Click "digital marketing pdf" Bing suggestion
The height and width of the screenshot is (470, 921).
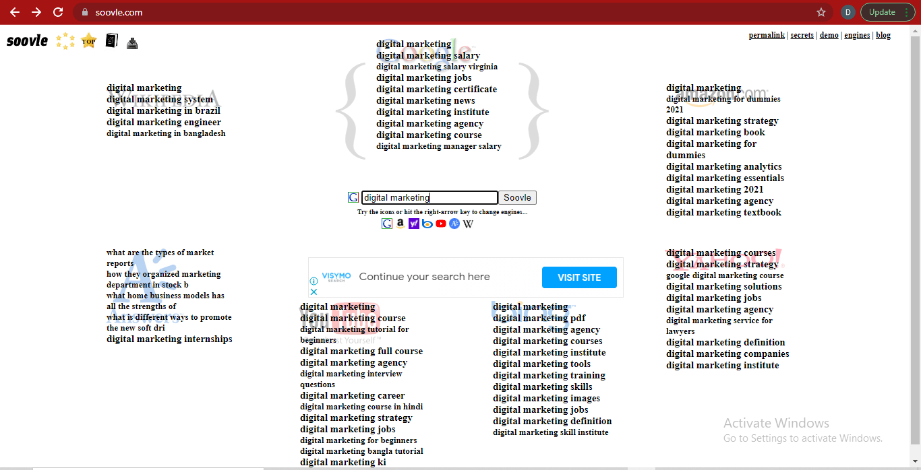(x=539, y=318)
